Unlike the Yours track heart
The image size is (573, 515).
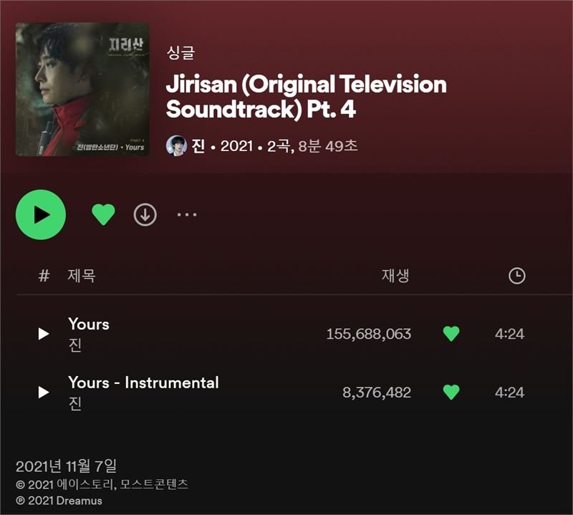coord(451,334)
